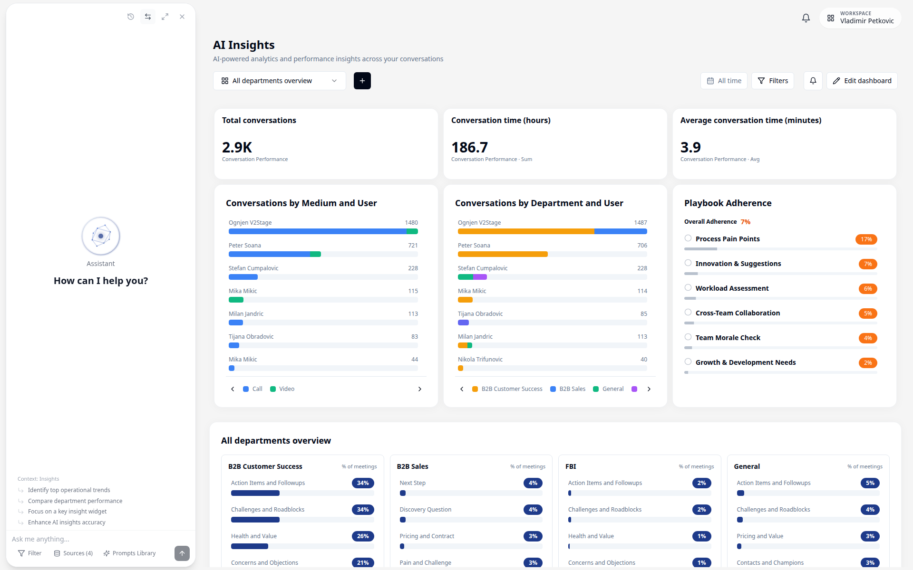Viewport: 913px width, 570px height.
Task: Toggle B2B Customer Success legend item
Action: [507, 389]
